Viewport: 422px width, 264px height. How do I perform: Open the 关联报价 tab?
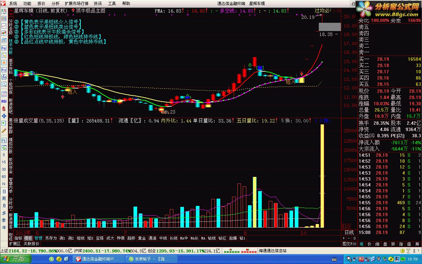coord(31,244)
